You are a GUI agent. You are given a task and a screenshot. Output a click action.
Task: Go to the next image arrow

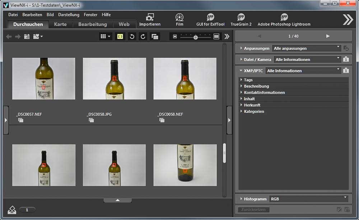pyautogui.click(x=327, y=36)
